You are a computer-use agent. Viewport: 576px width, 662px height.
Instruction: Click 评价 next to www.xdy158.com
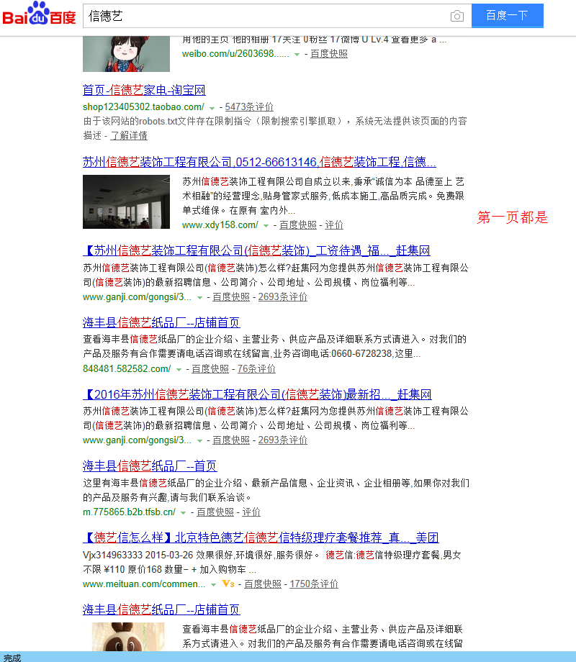point(334,225)
